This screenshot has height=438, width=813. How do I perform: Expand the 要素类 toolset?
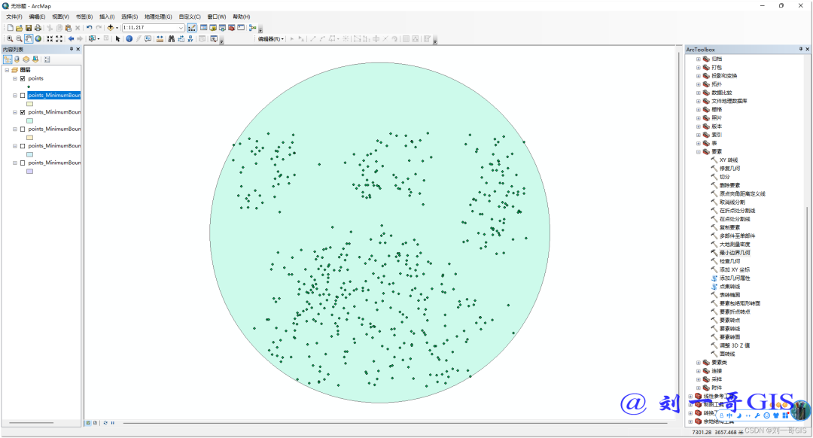(698, 362)
